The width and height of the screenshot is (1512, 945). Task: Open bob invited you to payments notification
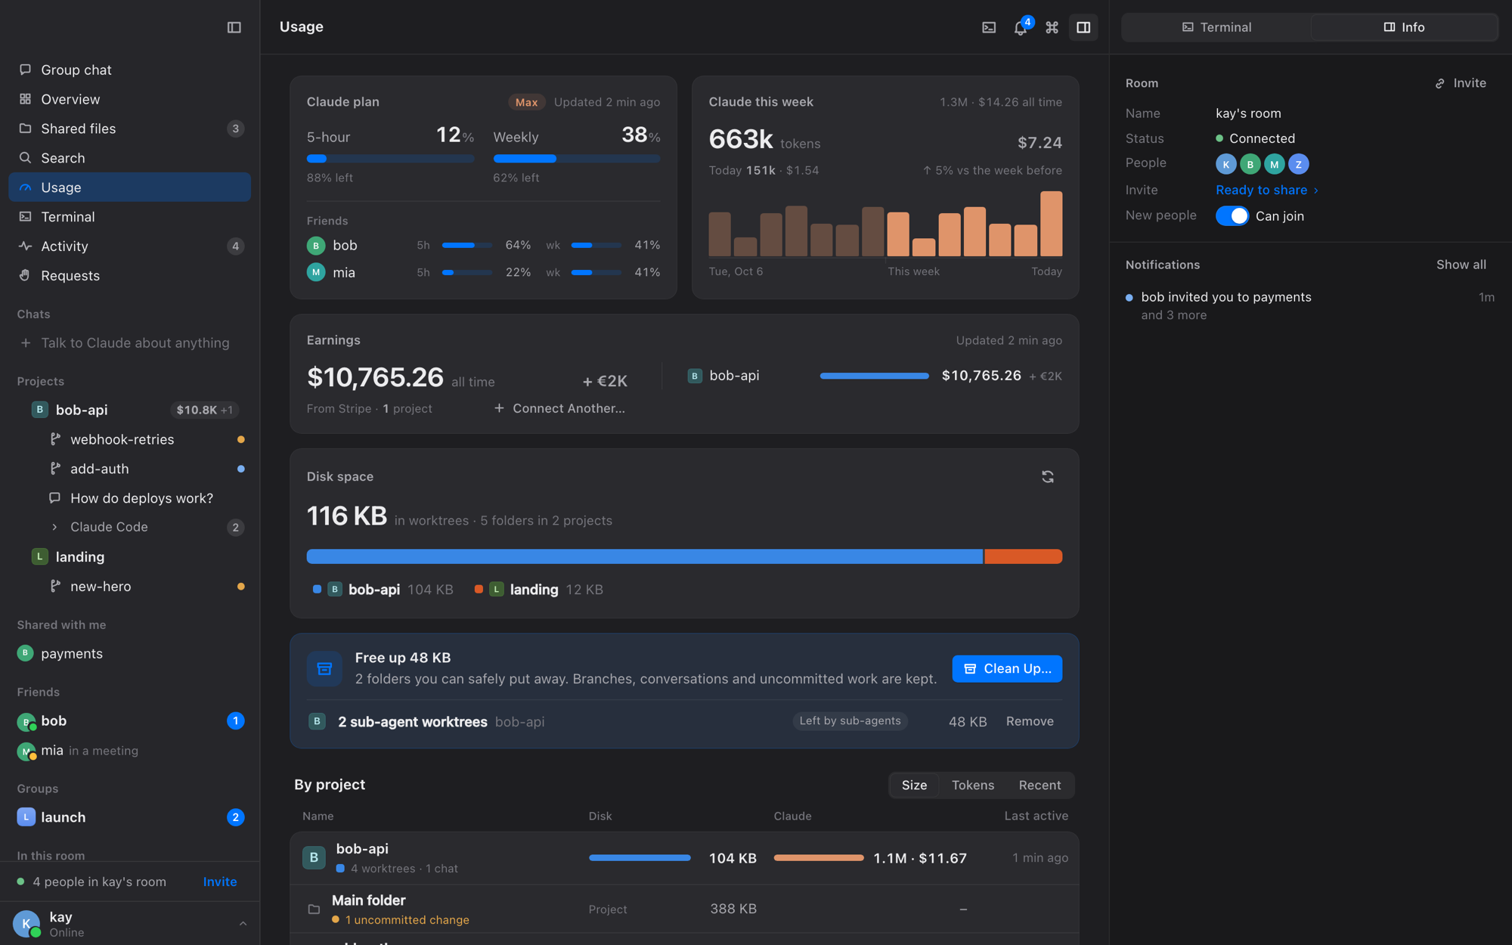coord(1309,306)
